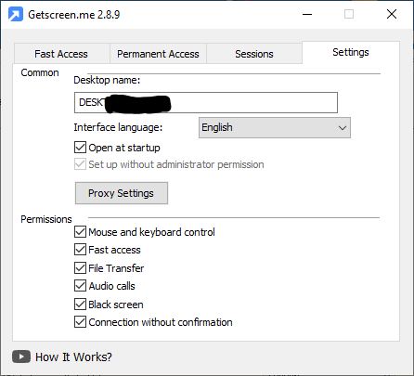This screenshot has height=376, width=414.
Task: Disable File Transfer permission
Action: tap(80, 267)
